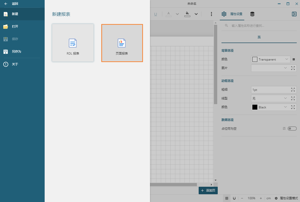Screen dimensions: 300x202
Task: Toggle the 占位符为空 switch
Action: point(292,129)
